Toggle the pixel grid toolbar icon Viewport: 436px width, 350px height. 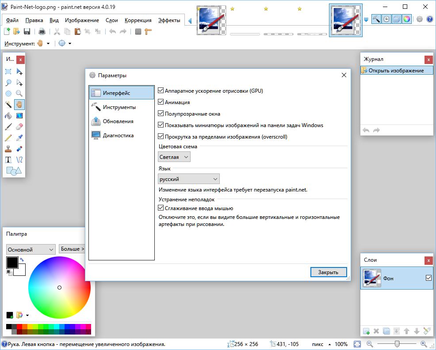[138, 31]
